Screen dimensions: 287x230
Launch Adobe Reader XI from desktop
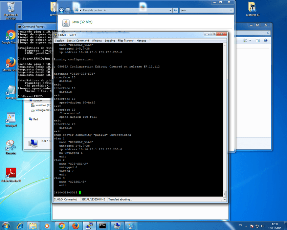pyautogui.click(x=11, y=173)
